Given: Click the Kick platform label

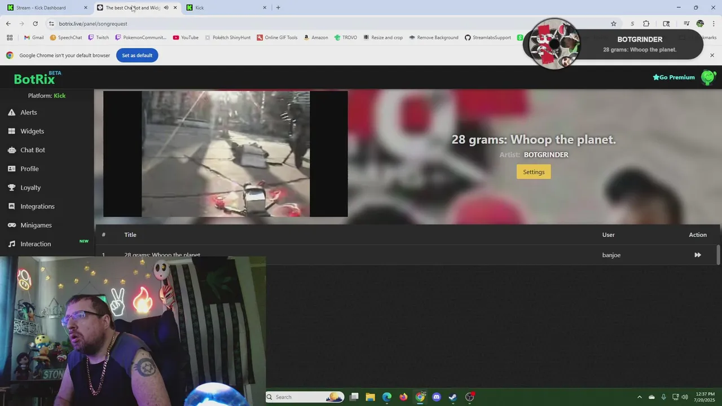Looking at the screenshot, I should pyautogui.click(x=59, y=96).
